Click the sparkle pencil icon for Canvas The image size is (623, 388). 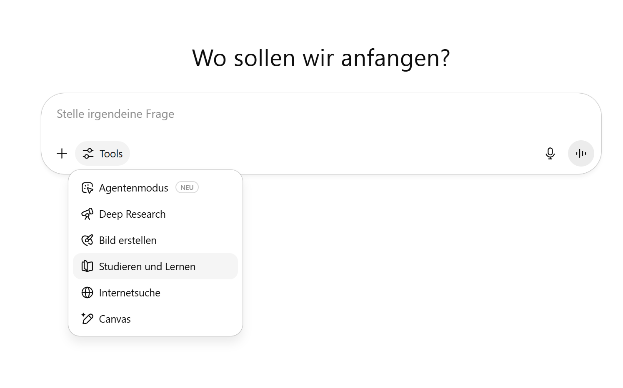coord(87,319)
